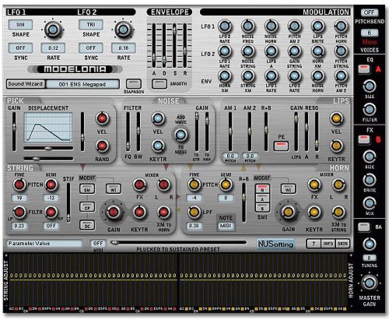Click the Parameter Value display field
Screen dimensions: 389x320
pos(44,244)
